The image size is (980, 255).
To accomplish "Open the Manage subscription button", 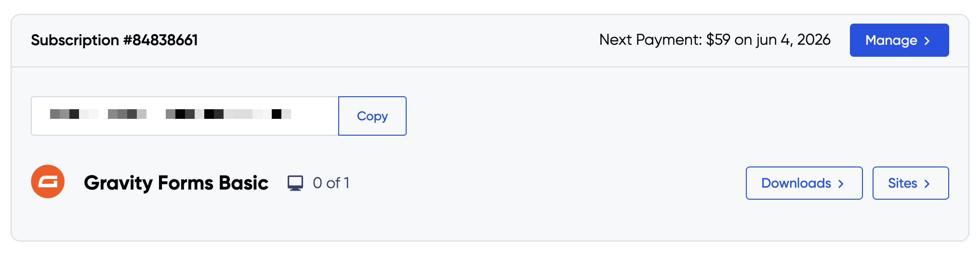I will tap(899, 40).
